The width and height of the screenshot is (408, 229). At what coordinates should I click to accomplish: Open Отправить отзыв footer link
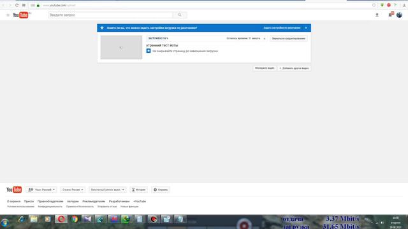[107, 207]
